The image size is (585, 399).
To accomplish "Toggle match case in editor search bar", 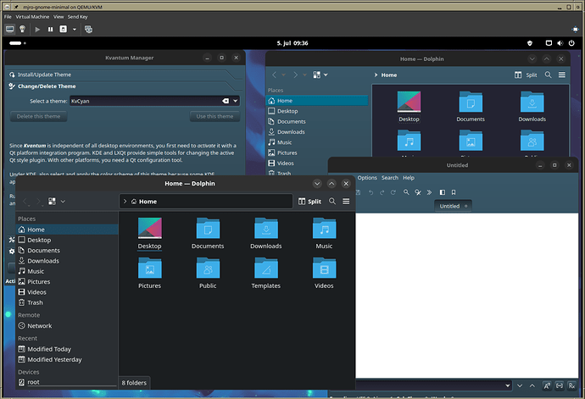I will pos(547,386).
